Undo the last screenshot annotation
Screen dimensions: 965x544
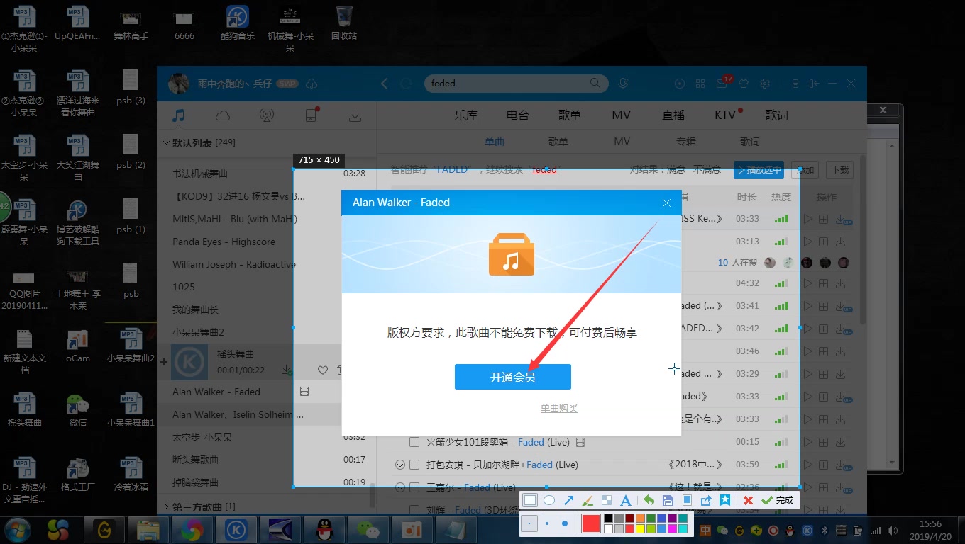click(x=649, y=500)
